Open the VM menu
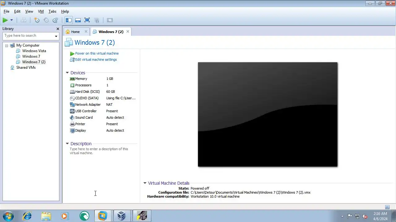Viewport: 396px width, 222px height. tap(41, 11)
